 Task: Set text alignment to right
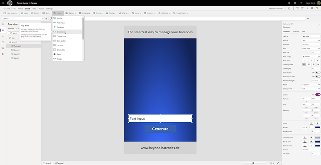pyautogui.click(x=314, y=64)
